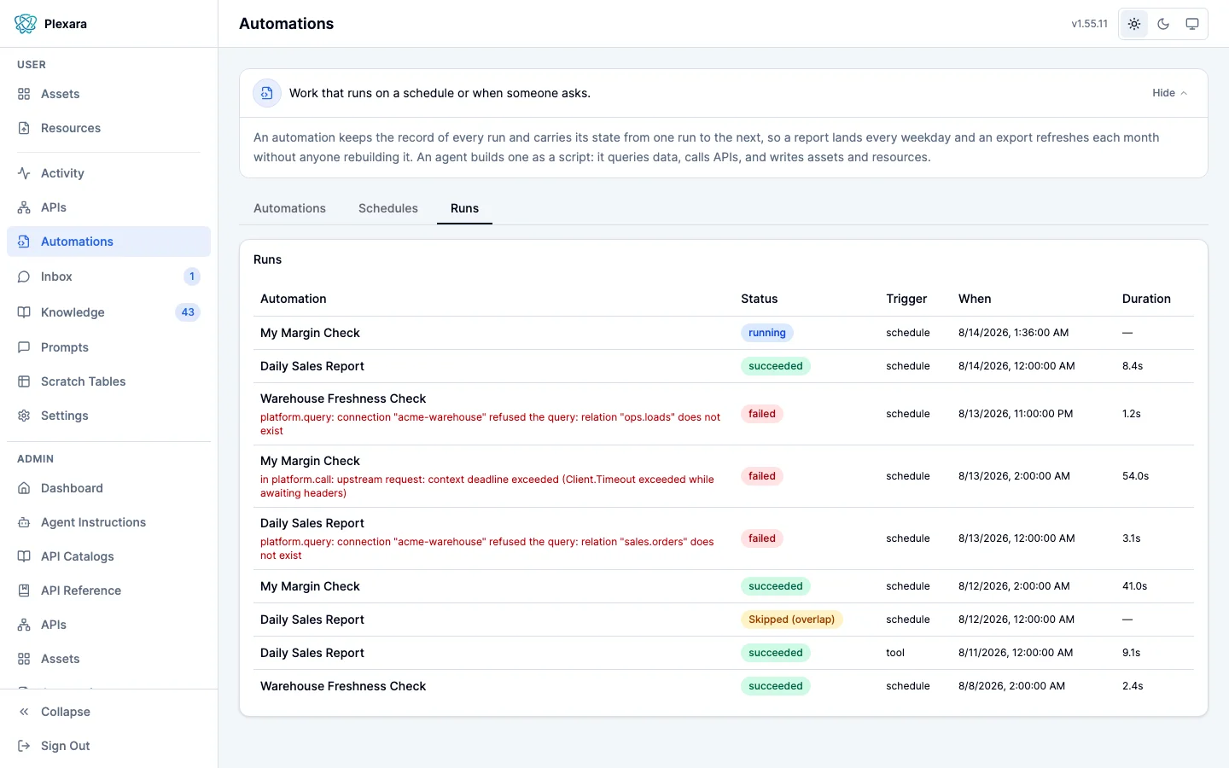Select the Runs tab

click(x=464, y=208)
